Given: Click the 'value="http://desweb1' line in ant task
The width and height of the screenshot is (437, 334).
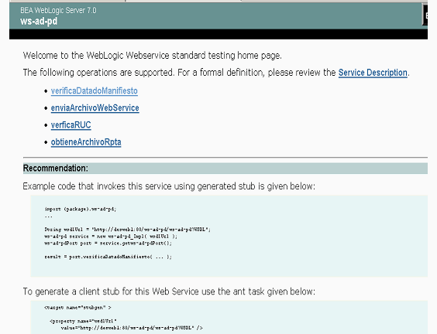Looking at the screenshot, I should [132, 328].
